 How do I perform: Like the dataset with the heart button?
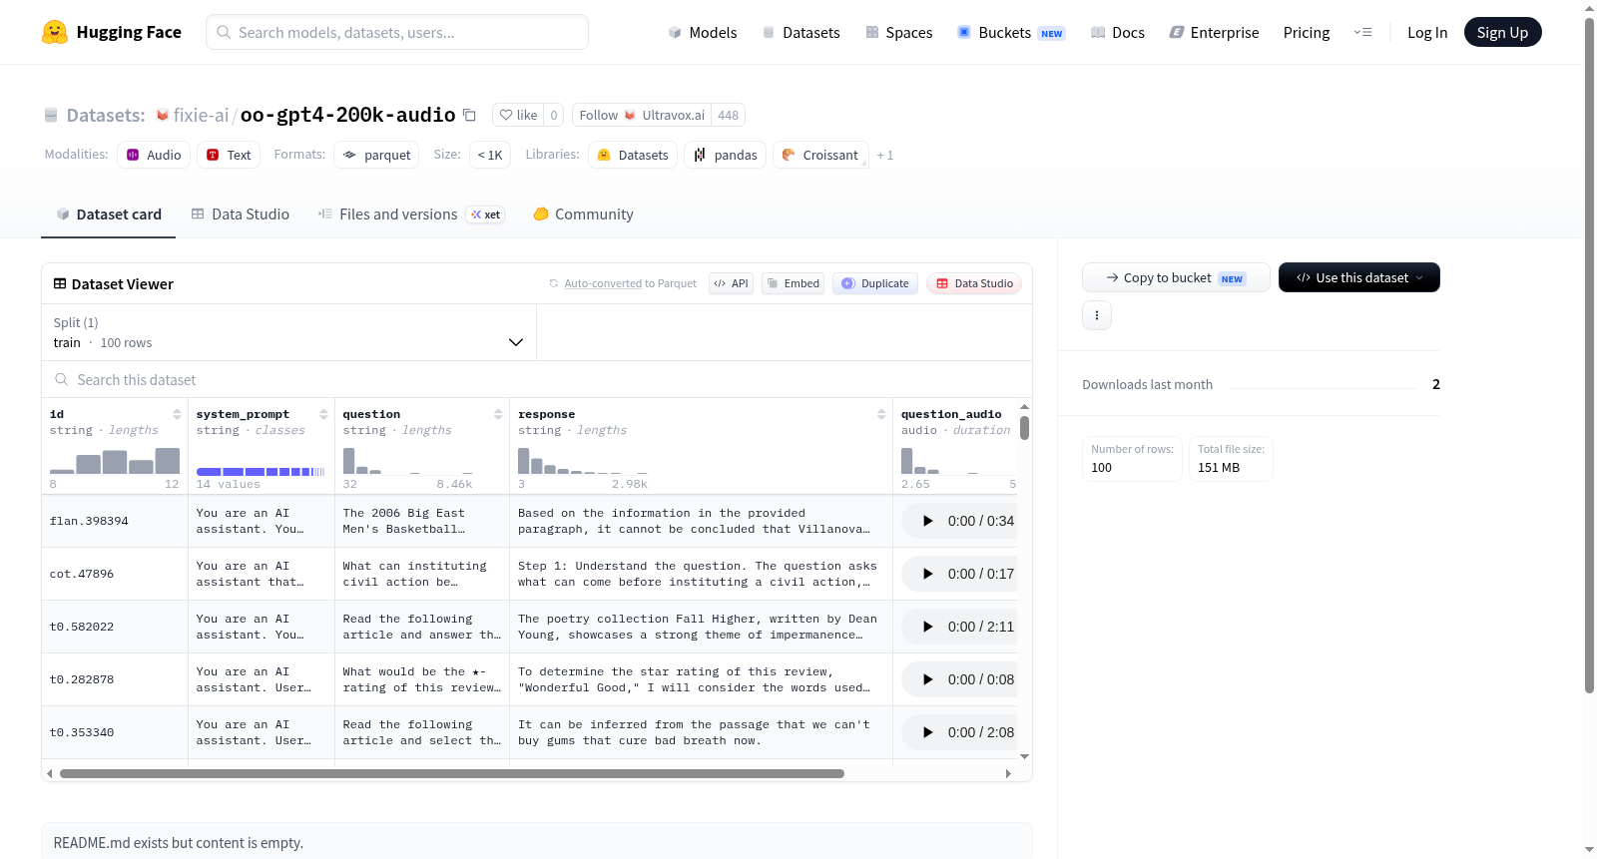pos(519,115)
